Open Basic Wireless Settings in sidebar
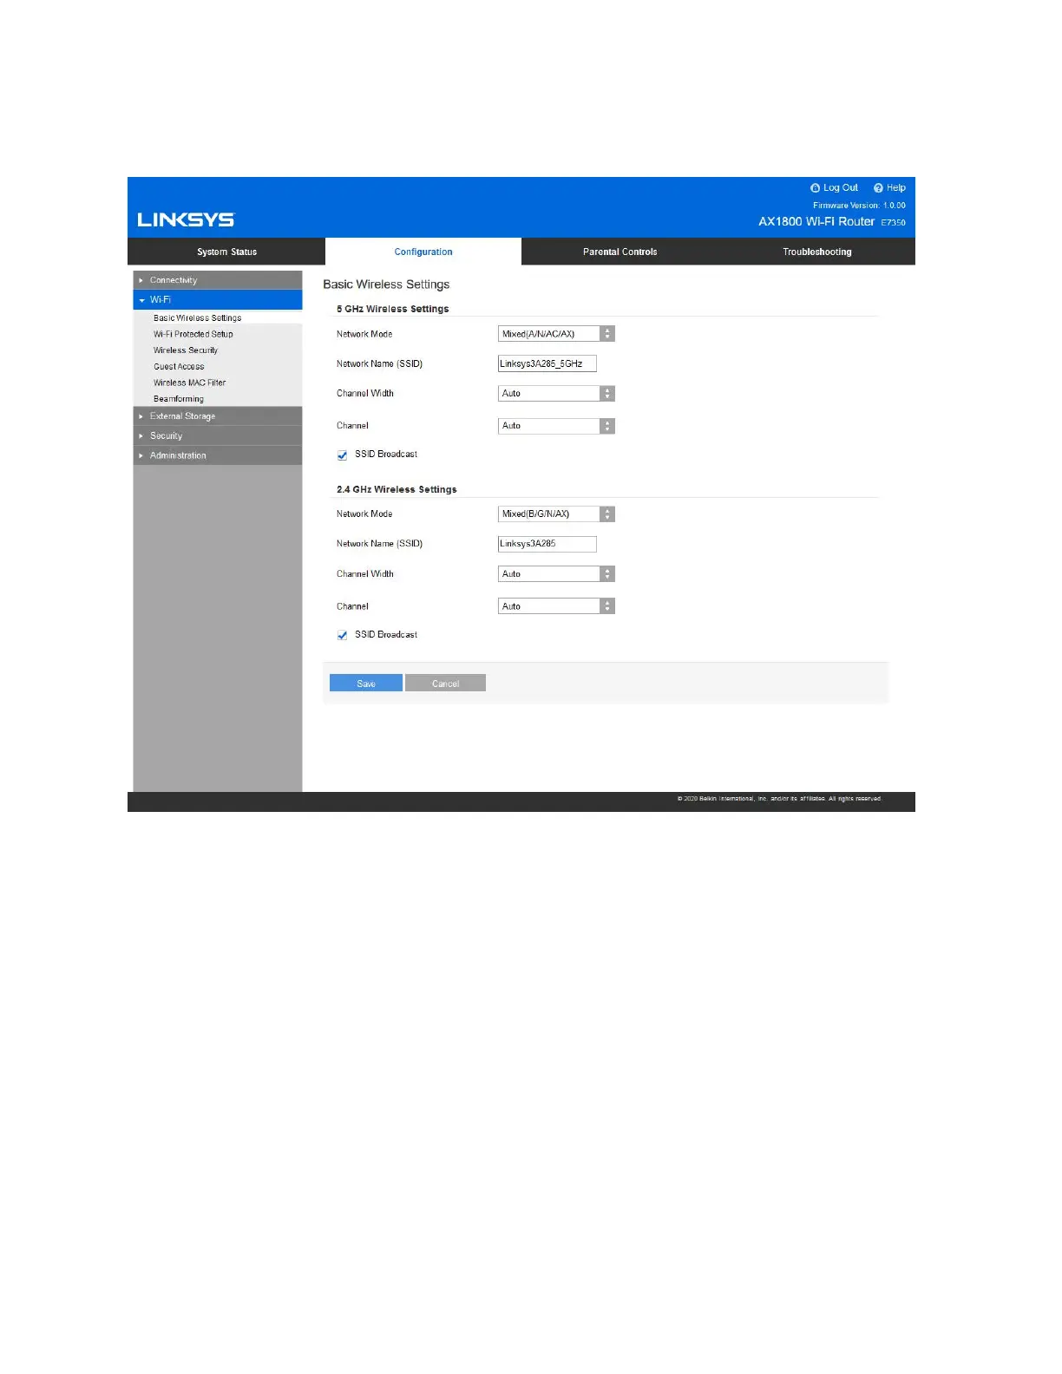Screen dimensions: 1062x1374 tap(197, 318)
